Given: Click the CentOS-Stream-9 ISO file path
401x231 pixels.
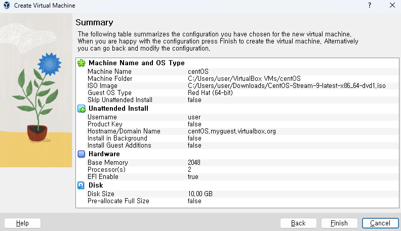Looking at the screenshot, I should click(287, 86).
